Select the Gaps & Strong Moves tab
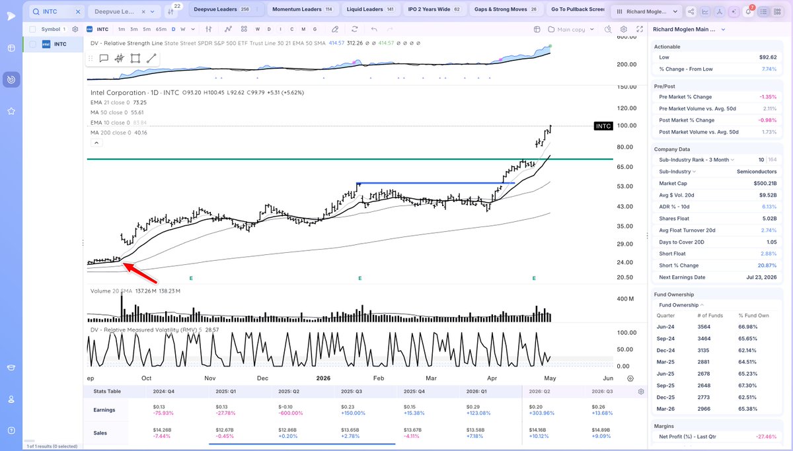 [506, 9]
